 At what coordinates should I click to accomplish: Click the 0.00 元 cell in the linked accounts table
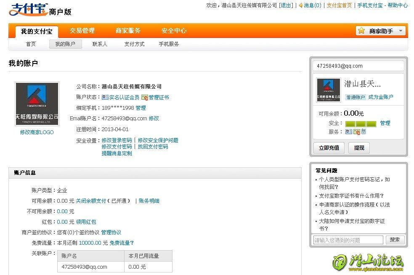149,267
